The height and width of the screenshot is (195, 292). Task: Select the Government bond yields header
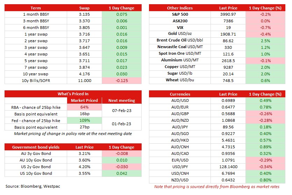[36, 147]
